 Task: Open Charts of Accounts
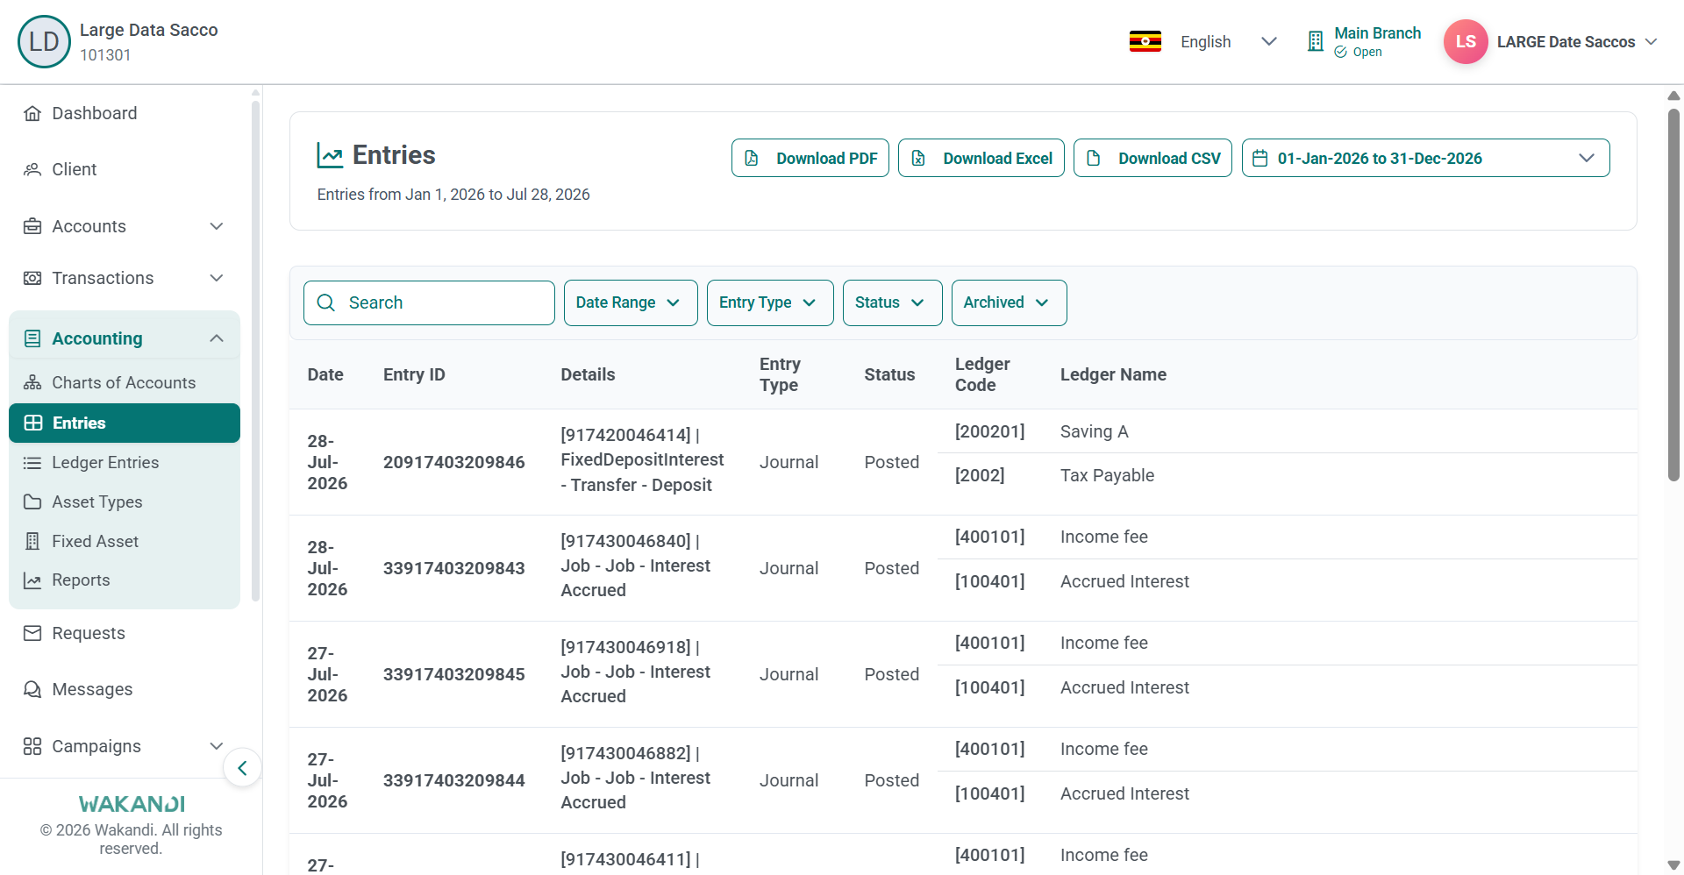[124, 382]
